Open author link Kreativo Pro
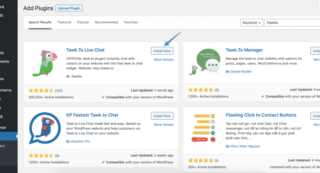 80,141
